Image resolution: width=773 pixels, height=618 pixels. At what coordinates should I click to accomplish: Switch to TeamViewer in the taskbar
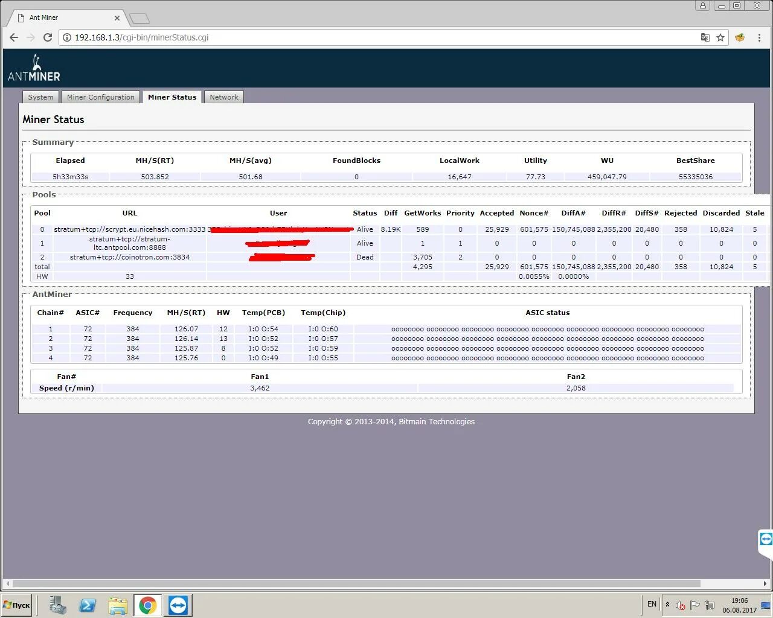tap(178, 605)
